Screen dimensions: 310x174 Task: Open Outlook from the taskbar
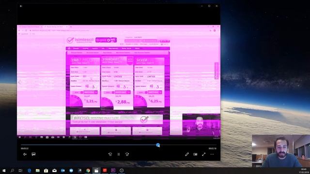point(62,171)
